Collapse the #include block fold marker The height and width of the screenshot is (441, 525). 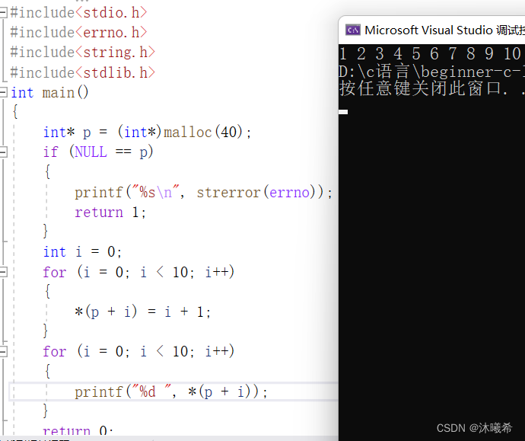(3, 13)
